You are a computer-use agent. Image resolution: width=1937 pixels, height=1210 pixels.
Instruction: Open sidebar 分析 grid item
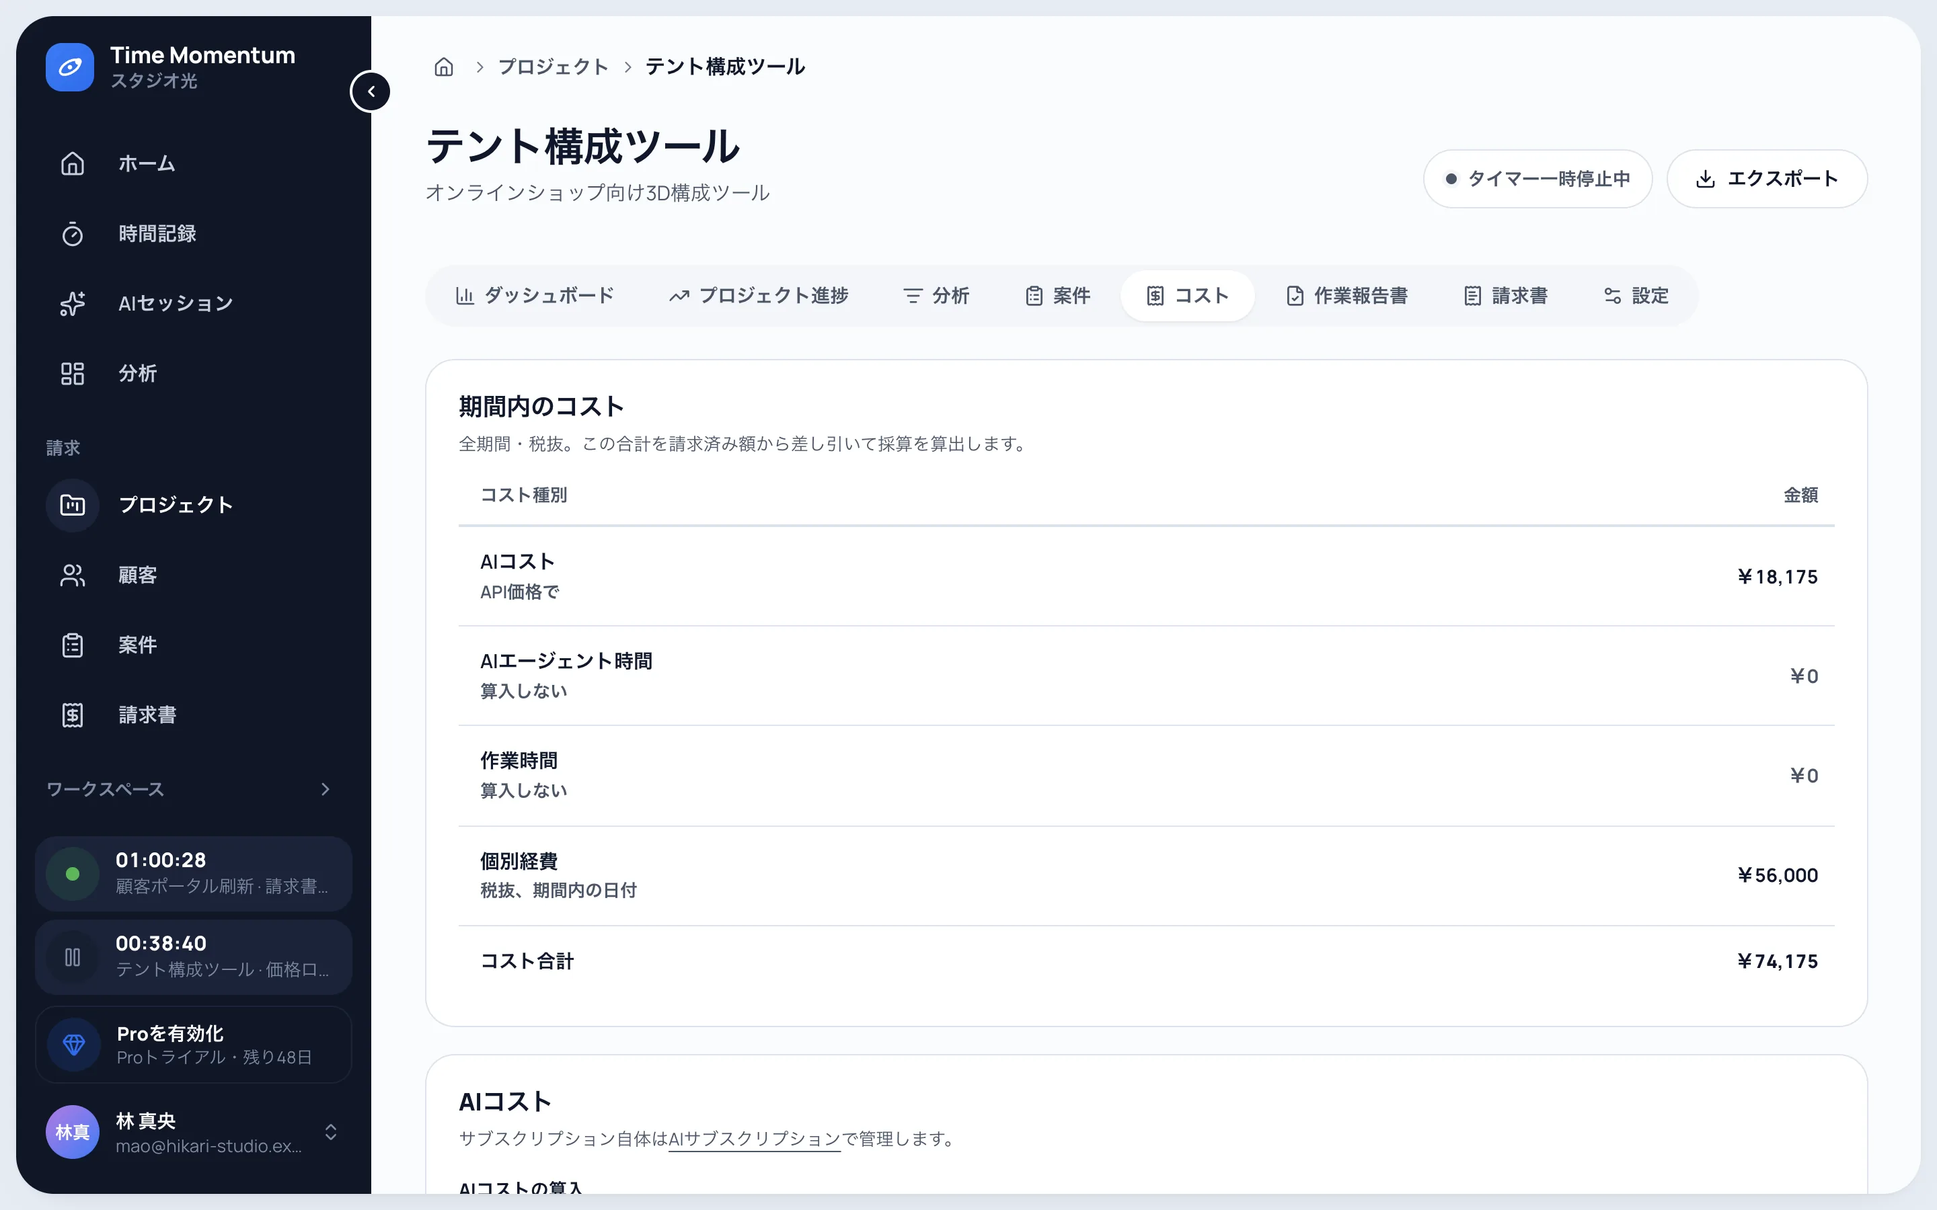[194, 374]
